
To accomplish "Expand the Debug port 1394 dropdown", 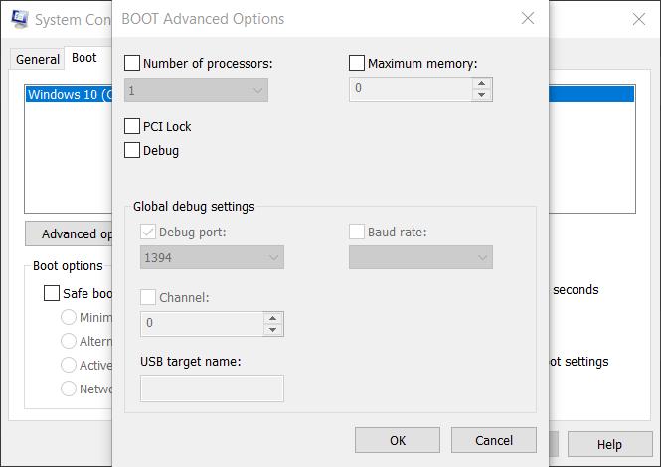I will tap(212, 257).
